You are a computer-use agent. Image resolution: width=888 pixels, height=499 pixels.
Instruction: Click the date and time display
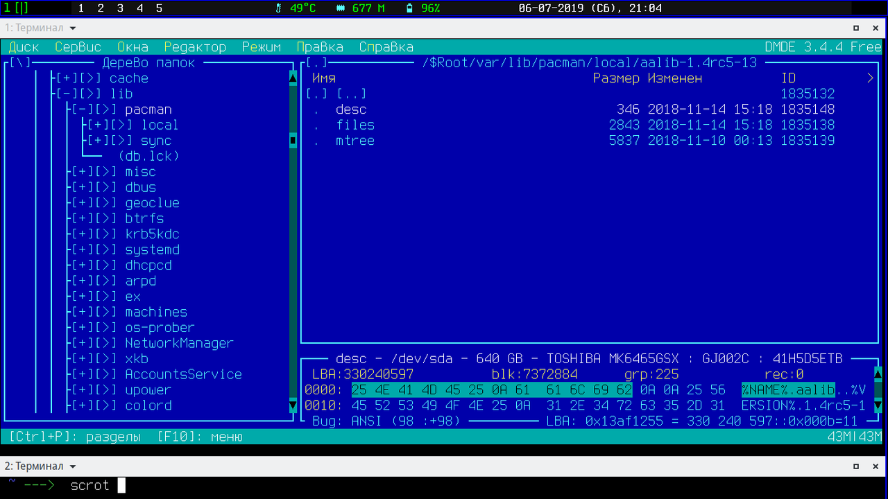[x=590, y=8]
